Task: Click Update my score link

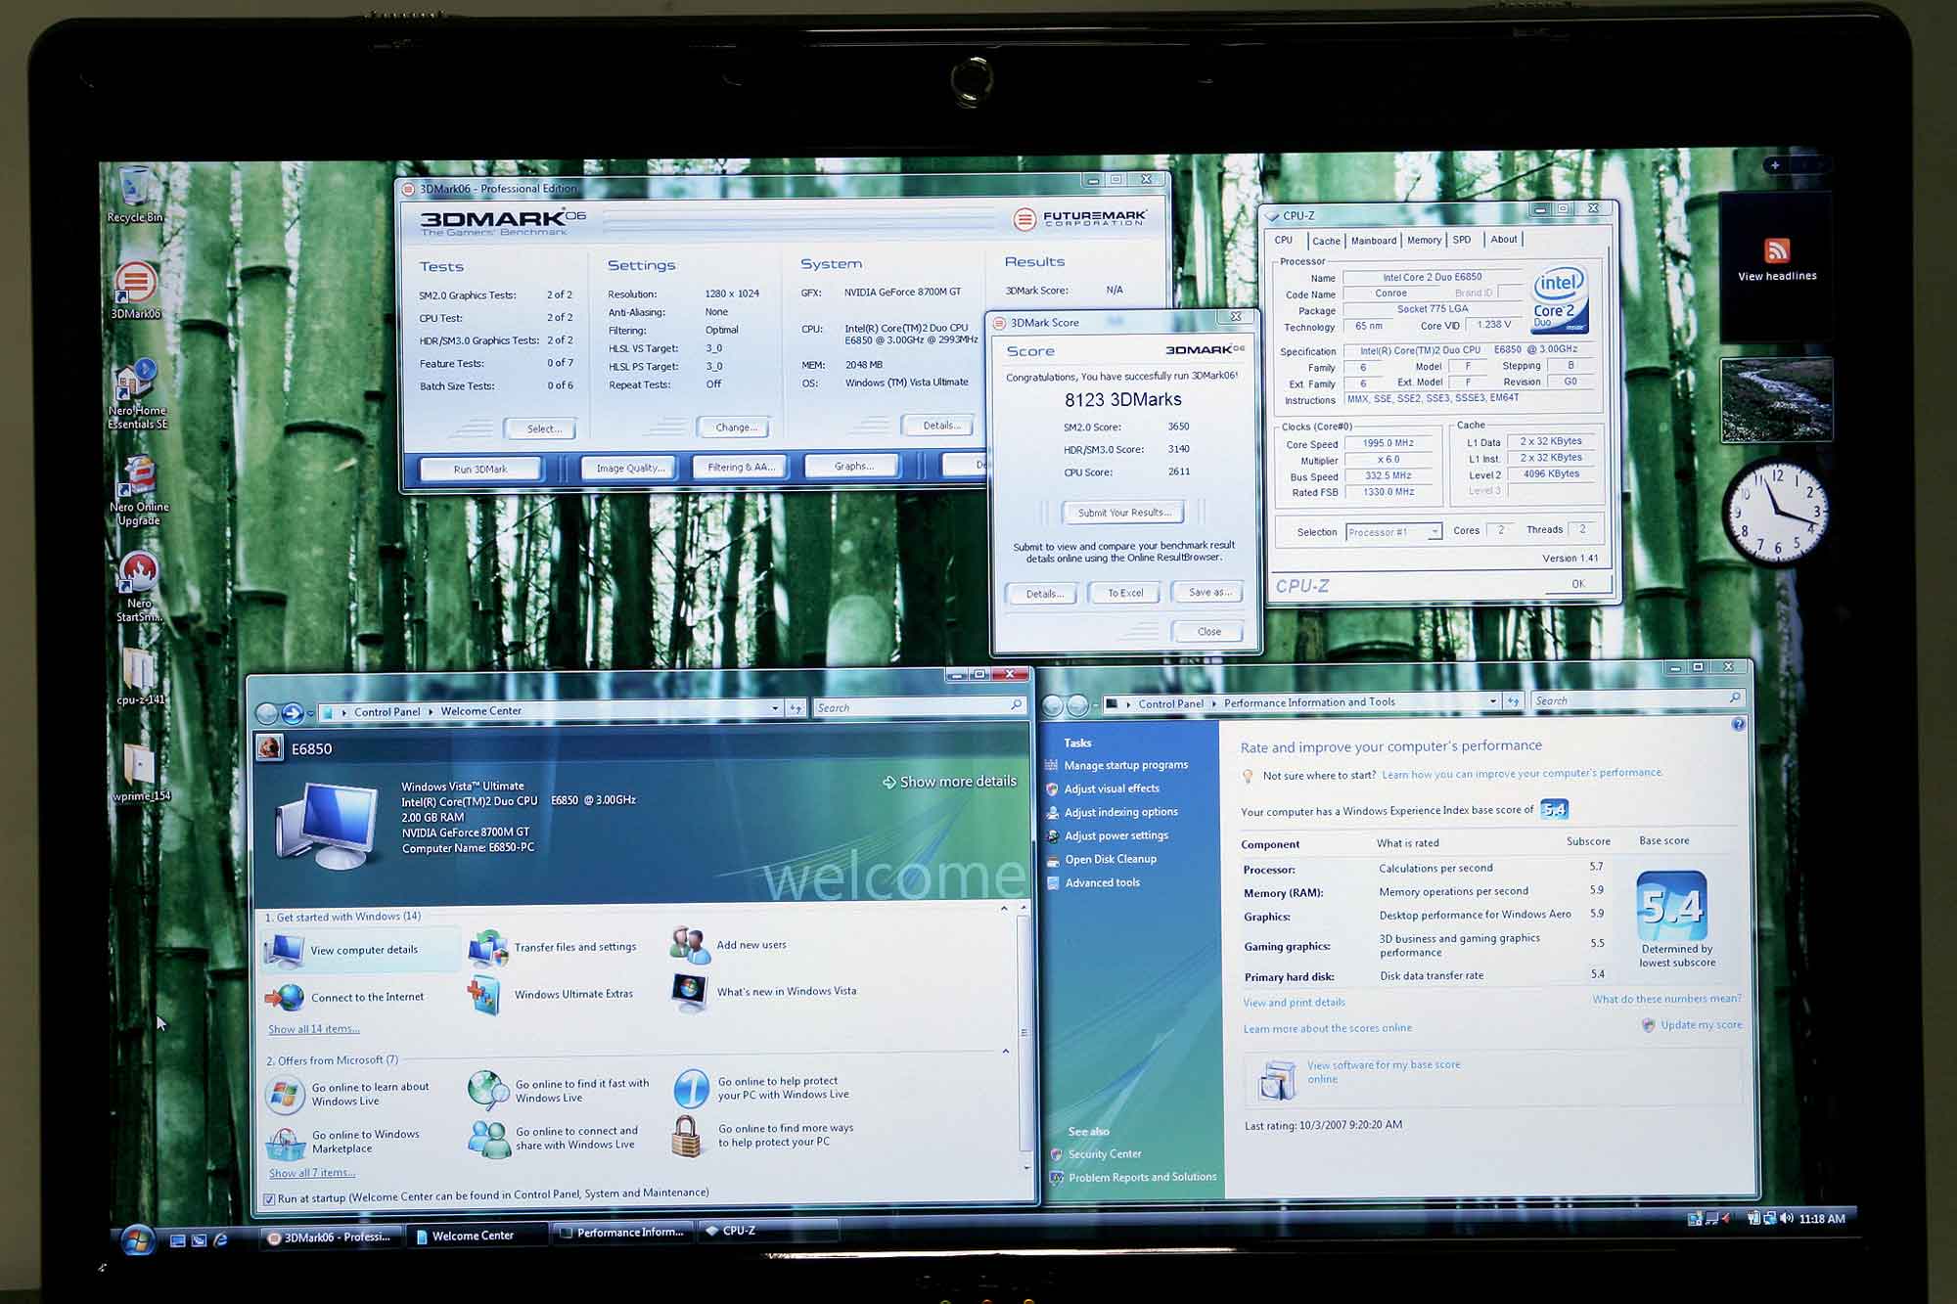Action: point(1701,1024)
